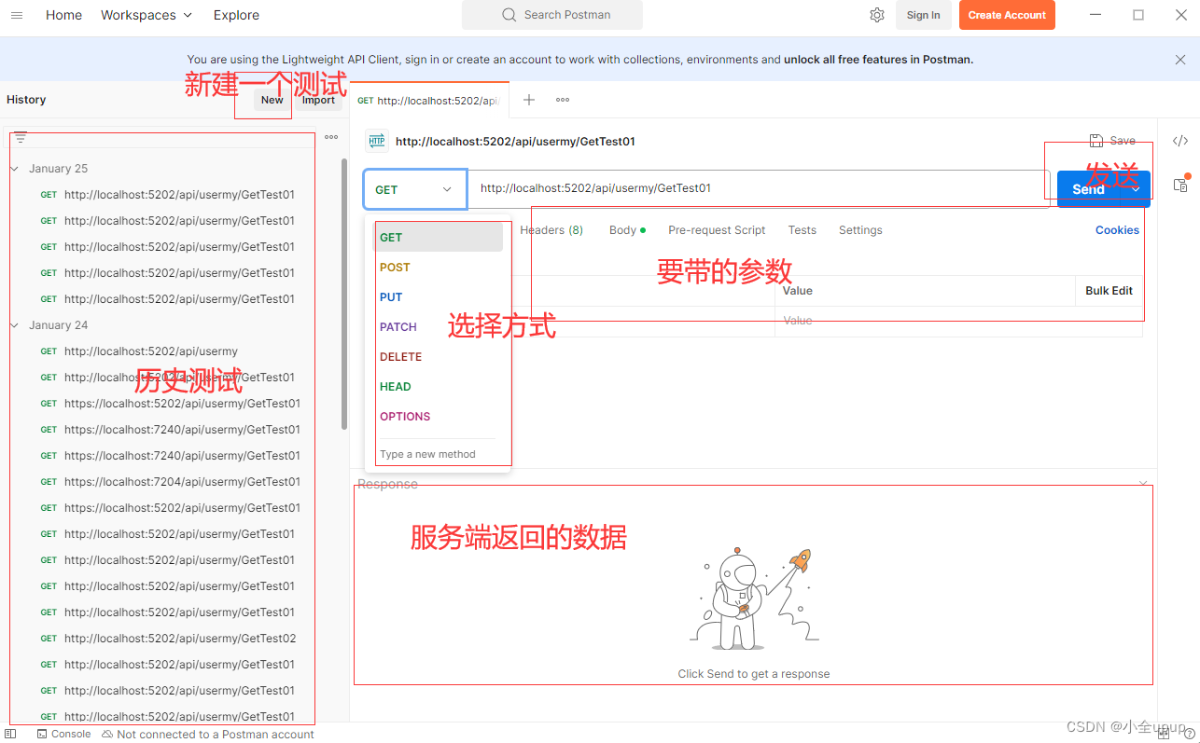Screen dimensions: 1200x743
Task: Click the Import button
Action: 318,100
